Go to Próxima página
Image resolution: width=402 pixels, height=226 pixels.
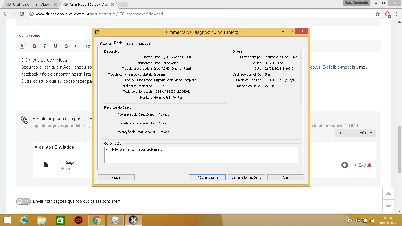click(x=207, y=177)
